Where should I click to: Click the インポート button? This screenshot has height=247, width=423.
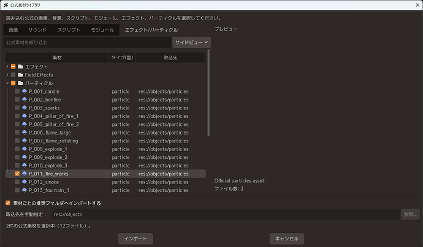coord(135,238)
